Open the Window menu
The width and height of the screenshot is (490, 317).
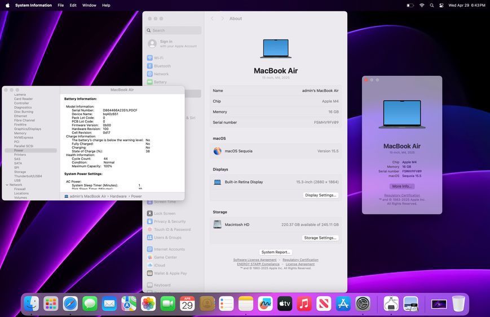(x=89, y=5)
